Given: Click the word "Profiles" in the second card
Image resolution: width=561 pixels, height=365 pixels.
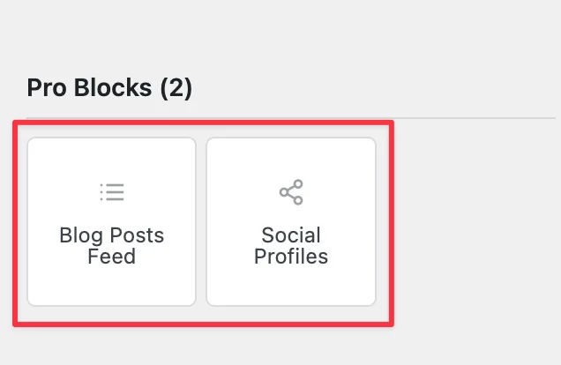Looking at the screenshot, I should click(291, 257).
